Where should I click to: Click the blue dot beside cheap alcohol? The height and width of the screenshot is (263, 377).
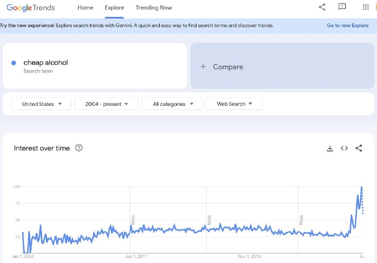pyautogui.click(x=14, y=63)
